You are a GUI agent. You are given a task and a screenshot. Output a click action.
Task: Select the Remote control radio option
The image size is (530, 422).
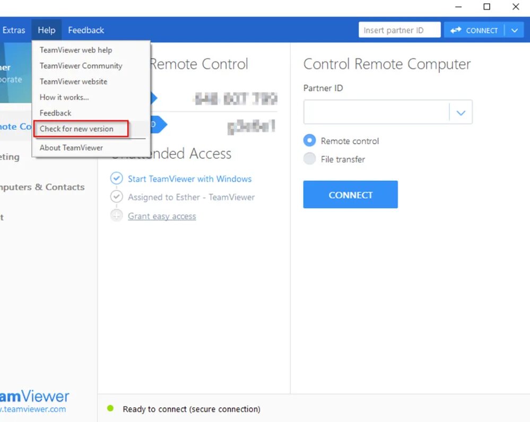[309, 140]
